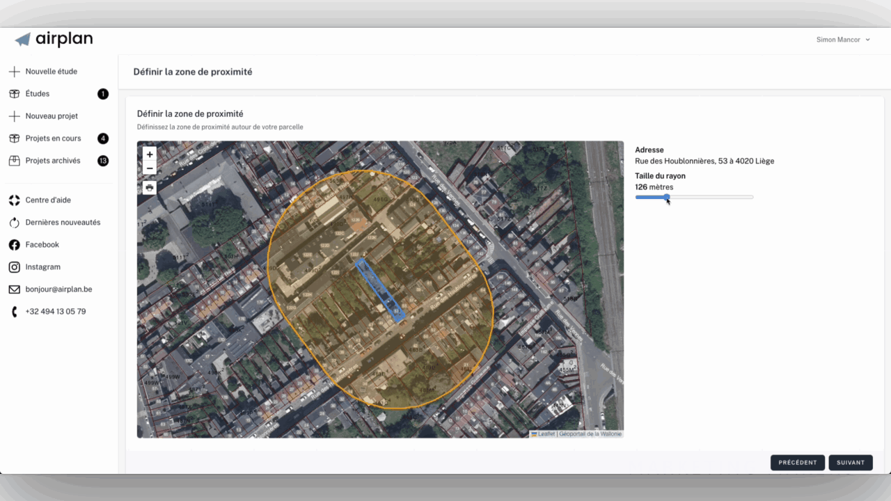The width and height of the screenshot is (891, 501).
Task: Click phone number +32 494 13 05 79
Action: pyautogui.click(x=56, y=312)
